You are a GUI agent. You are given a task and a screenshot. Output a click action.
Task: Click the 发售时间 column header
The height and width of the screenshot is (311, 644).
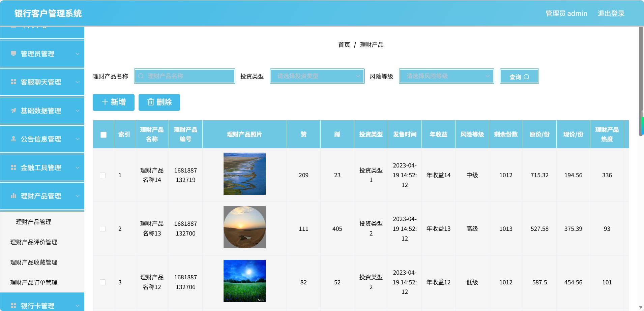point(405,134)
